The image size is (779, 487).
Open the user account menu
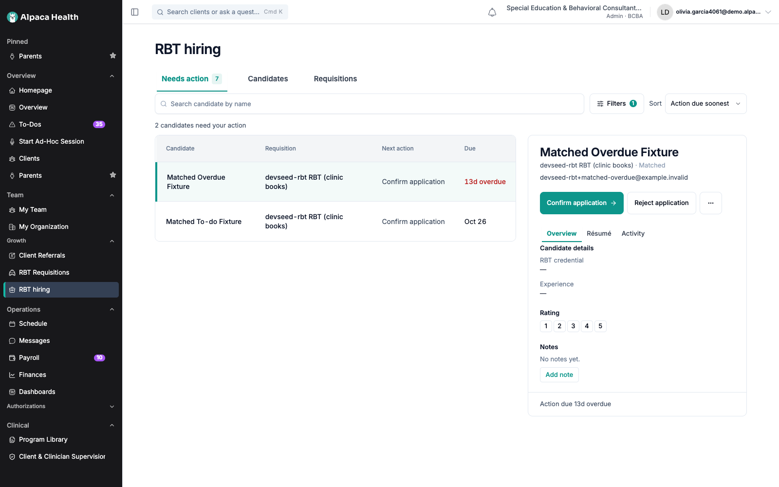click(714, 12)
